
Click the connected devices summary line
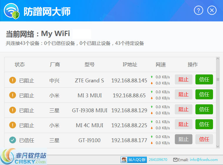[x=75, y=43]
